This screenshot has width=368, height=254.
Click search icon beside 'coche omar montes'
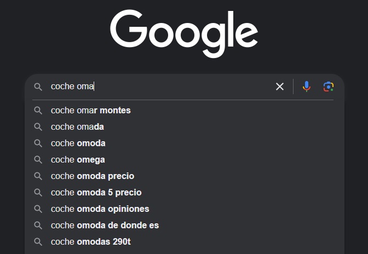[38, 110]
